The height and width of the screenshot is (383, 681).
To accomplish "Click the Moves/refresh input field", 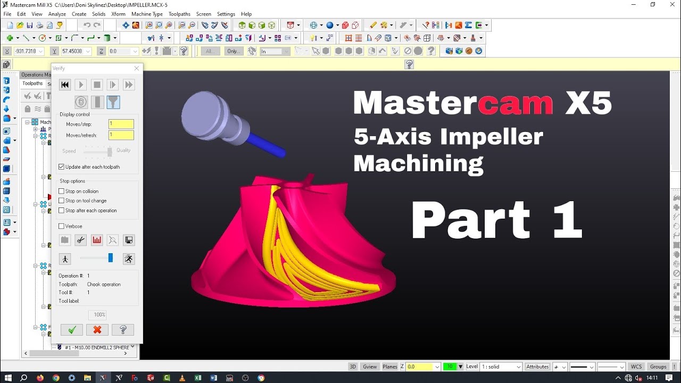I will (x=121, y=135).
